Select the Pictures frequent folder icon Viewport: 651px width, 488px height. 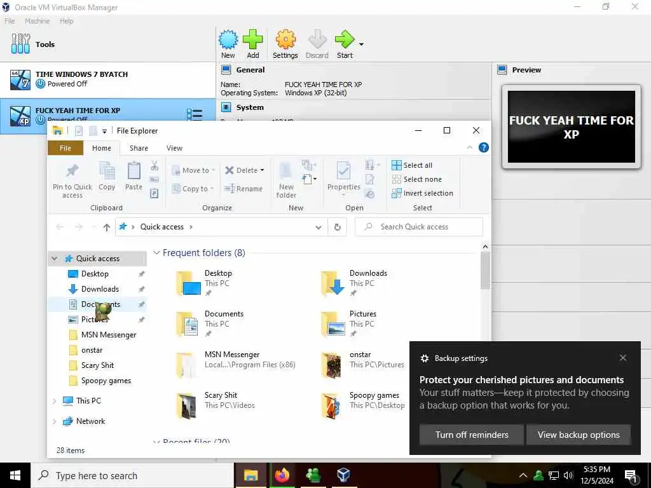(332, 323)
